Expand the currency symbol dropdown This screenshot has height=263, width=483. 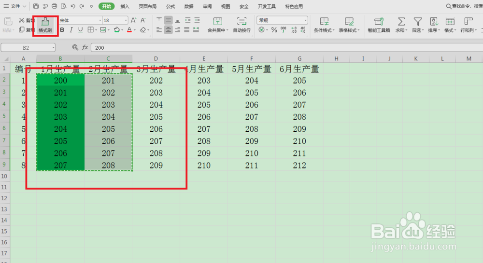[x=267, y=30]
